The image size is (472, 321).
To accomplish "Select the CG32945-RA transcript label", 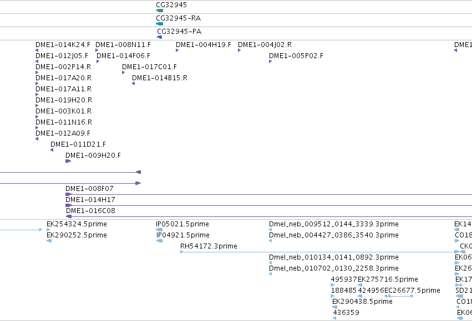I will coord(178,18).
